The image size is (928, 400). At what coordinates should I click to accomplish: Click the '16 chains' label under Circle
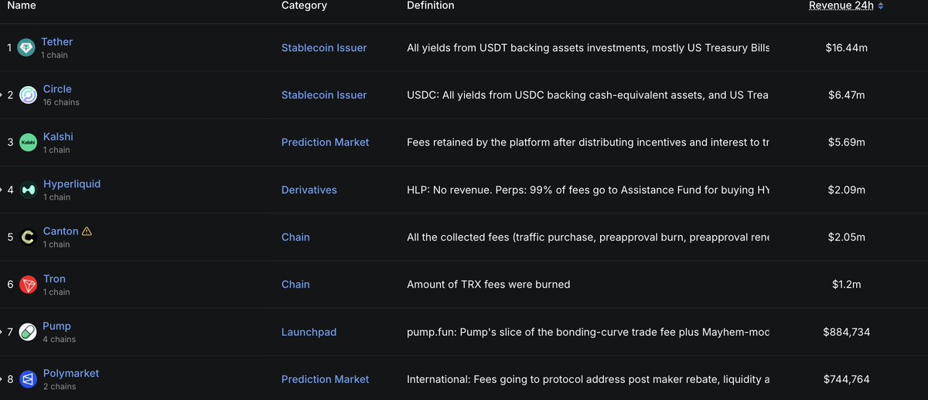pos(61,102)
